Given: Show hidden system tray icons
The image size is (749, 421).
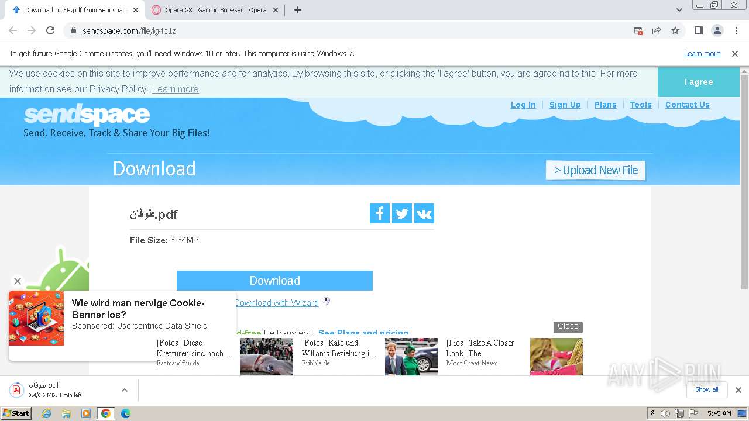Looking at the screenshot, I should [x=652, y=413].
